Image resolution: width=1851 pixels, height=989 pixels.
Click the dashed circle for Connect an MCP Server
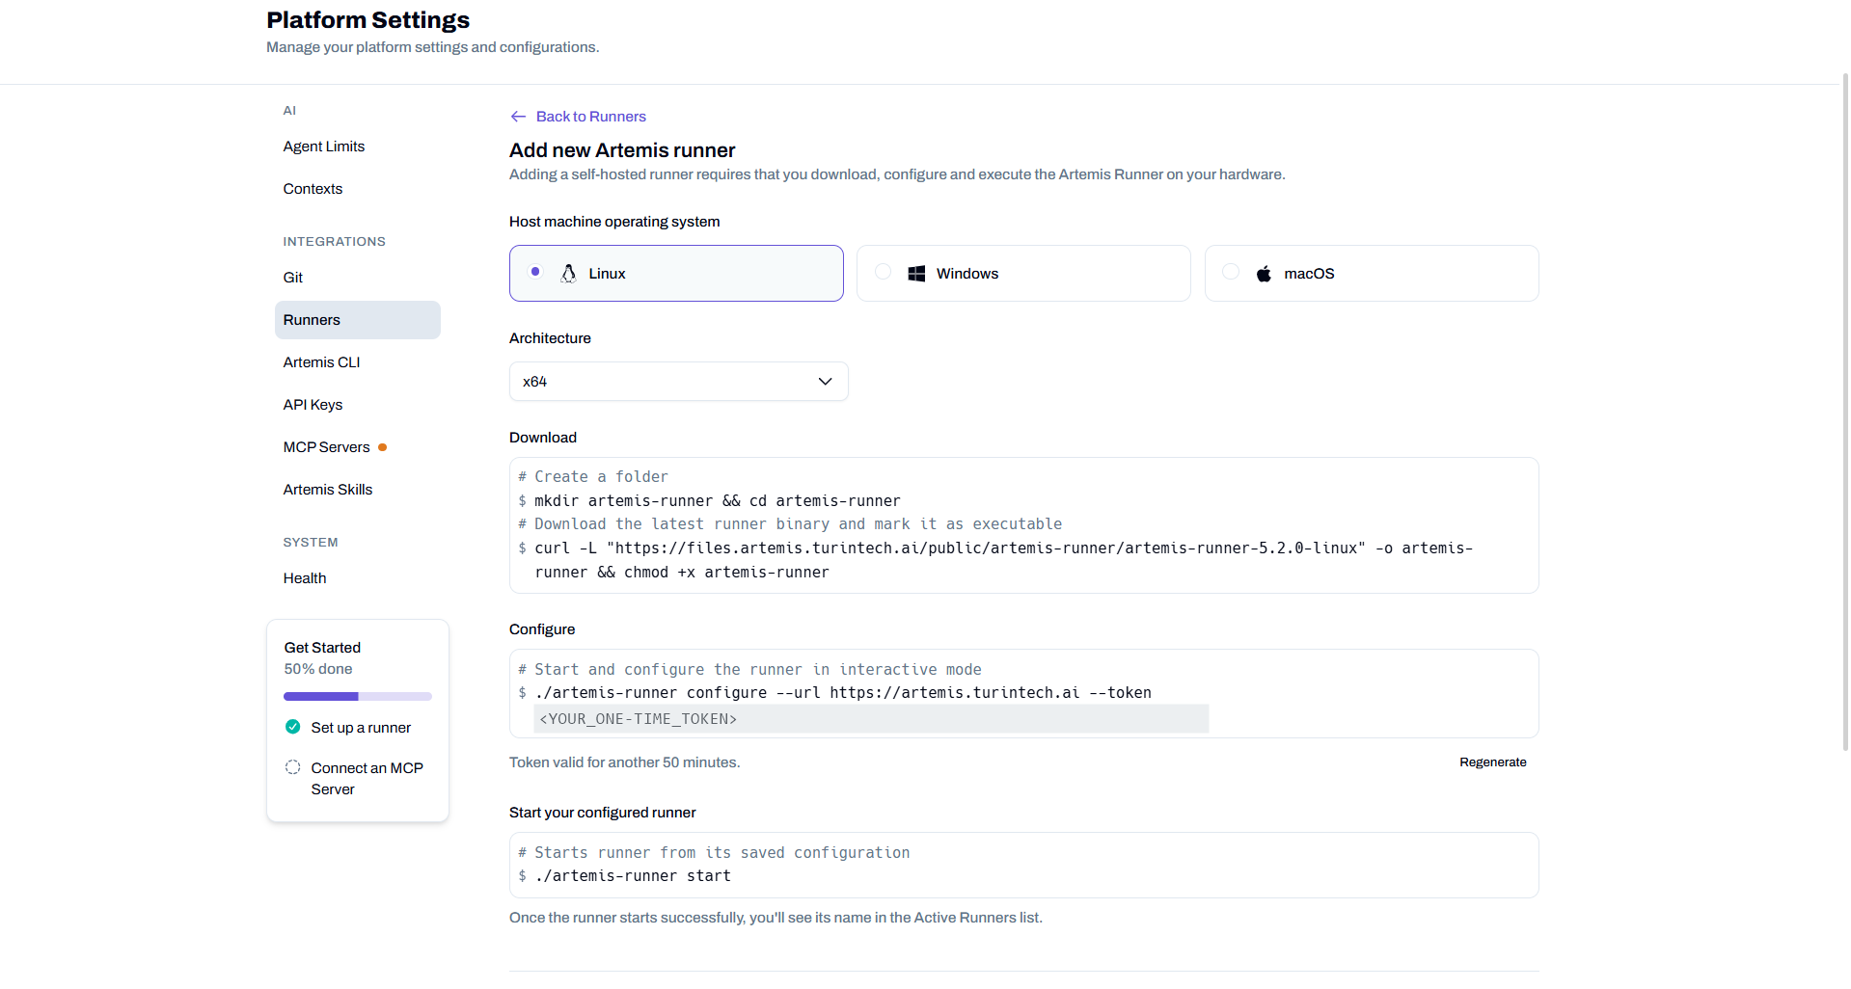(x=293, y=767)
